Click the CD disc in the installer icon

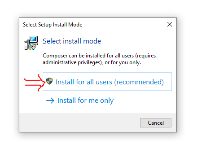pyautogui.click(x=32, y=47)
